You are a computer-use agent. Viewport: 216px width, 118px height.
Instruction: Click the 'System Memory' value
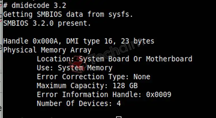85,68
